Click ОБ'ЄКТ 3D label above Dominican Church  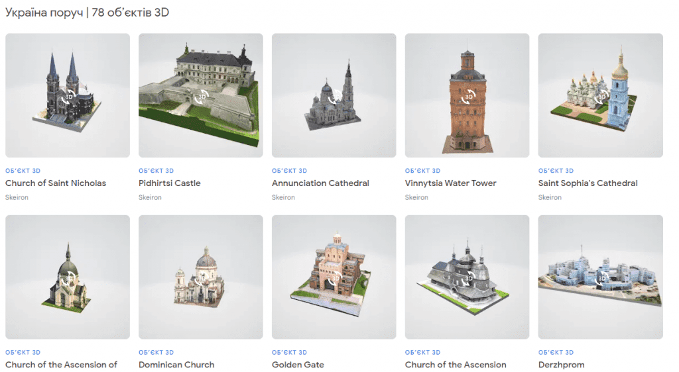point(156,353)
